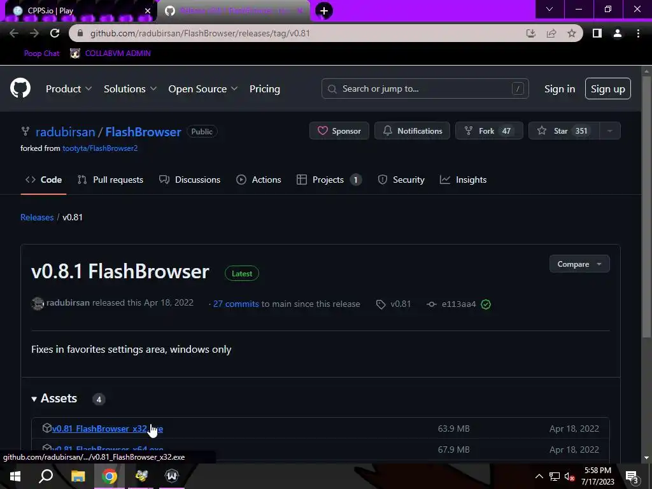Open Poop Chat bookmark

click(41, 53)
